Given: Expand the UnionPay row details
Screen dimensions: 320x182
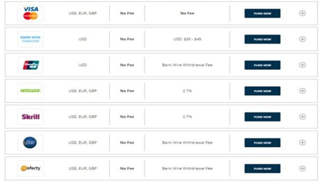Looking at the screenshot, I should pyautogui.click(x=302, y=65).
